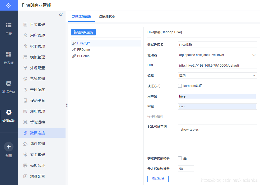This screenshot has width=260, height=185.
Task: Open the 数据准备 database icon
Action: [x=9, y=83]
